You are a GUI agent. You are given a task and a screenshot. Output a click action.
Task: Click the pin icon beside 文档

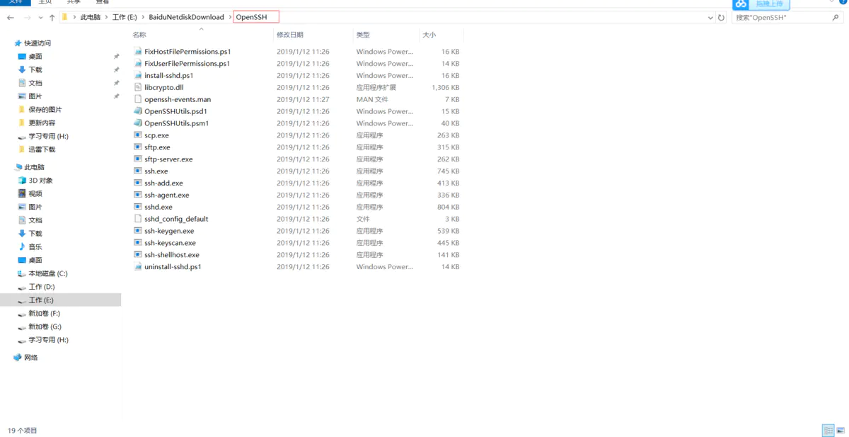[116, 83]
